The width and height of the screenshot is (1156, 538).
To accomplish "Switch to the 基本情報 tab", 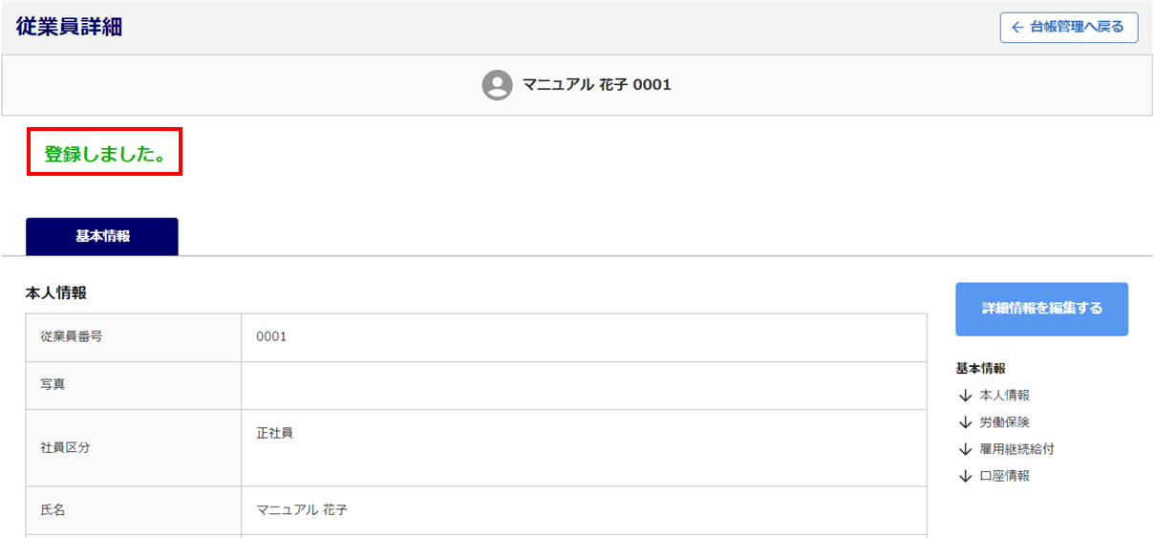I will pos(102,237).
